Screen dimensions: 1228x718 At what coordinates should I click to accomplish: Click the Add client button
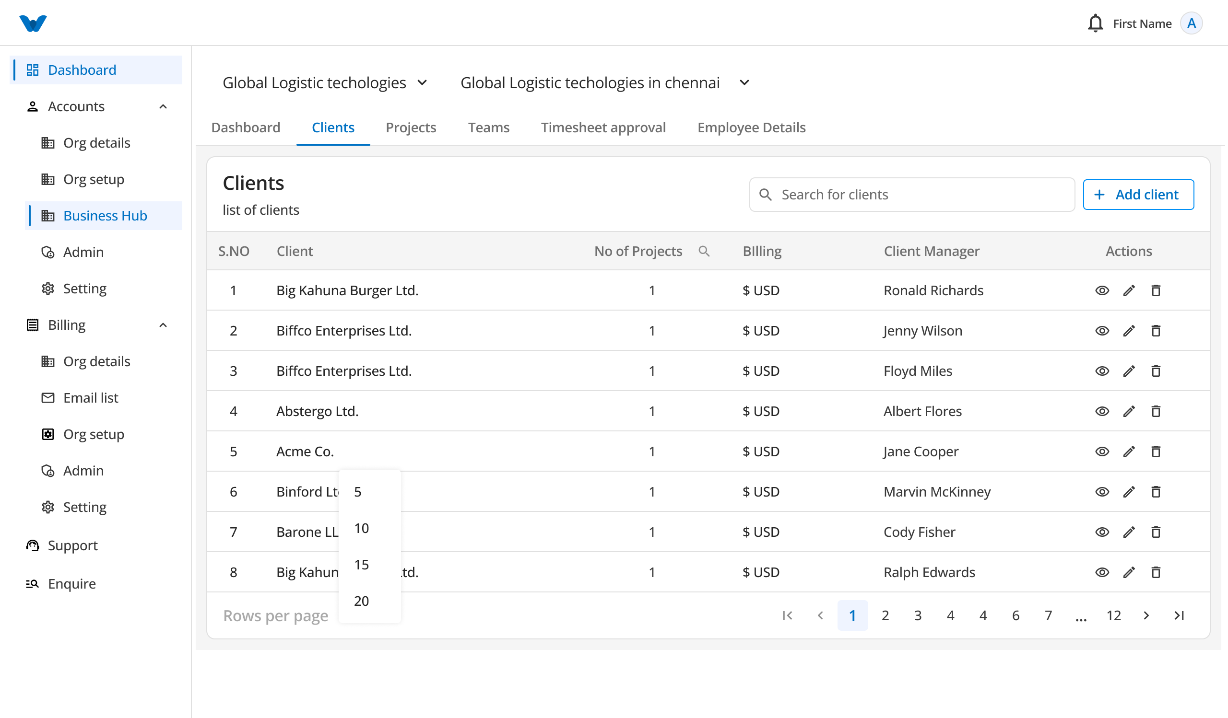point(1138,195)
